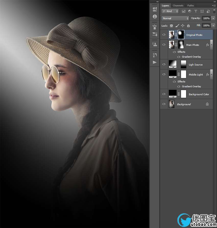217x228 pixels.
Task: Open the Layers panel options menu
Action: pyautogui.click(x=214, y=6)
